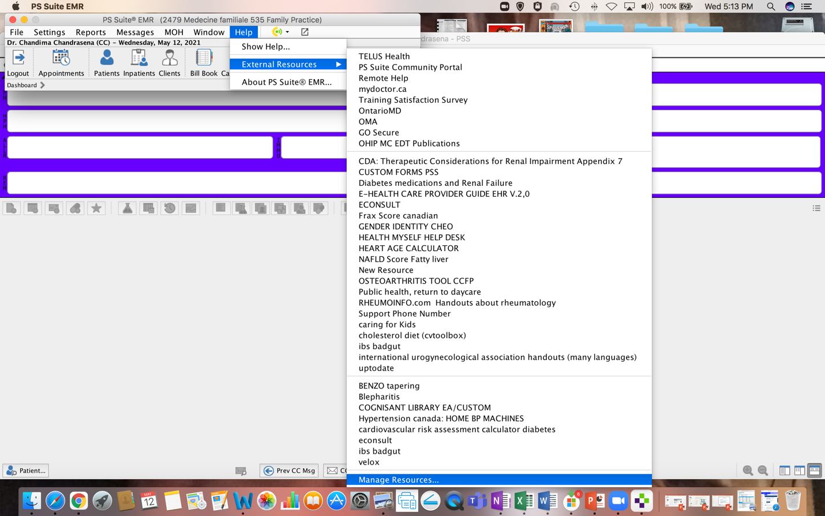Open the Window menu
This screenshot has height=516, width=825.
pos(209,32)
